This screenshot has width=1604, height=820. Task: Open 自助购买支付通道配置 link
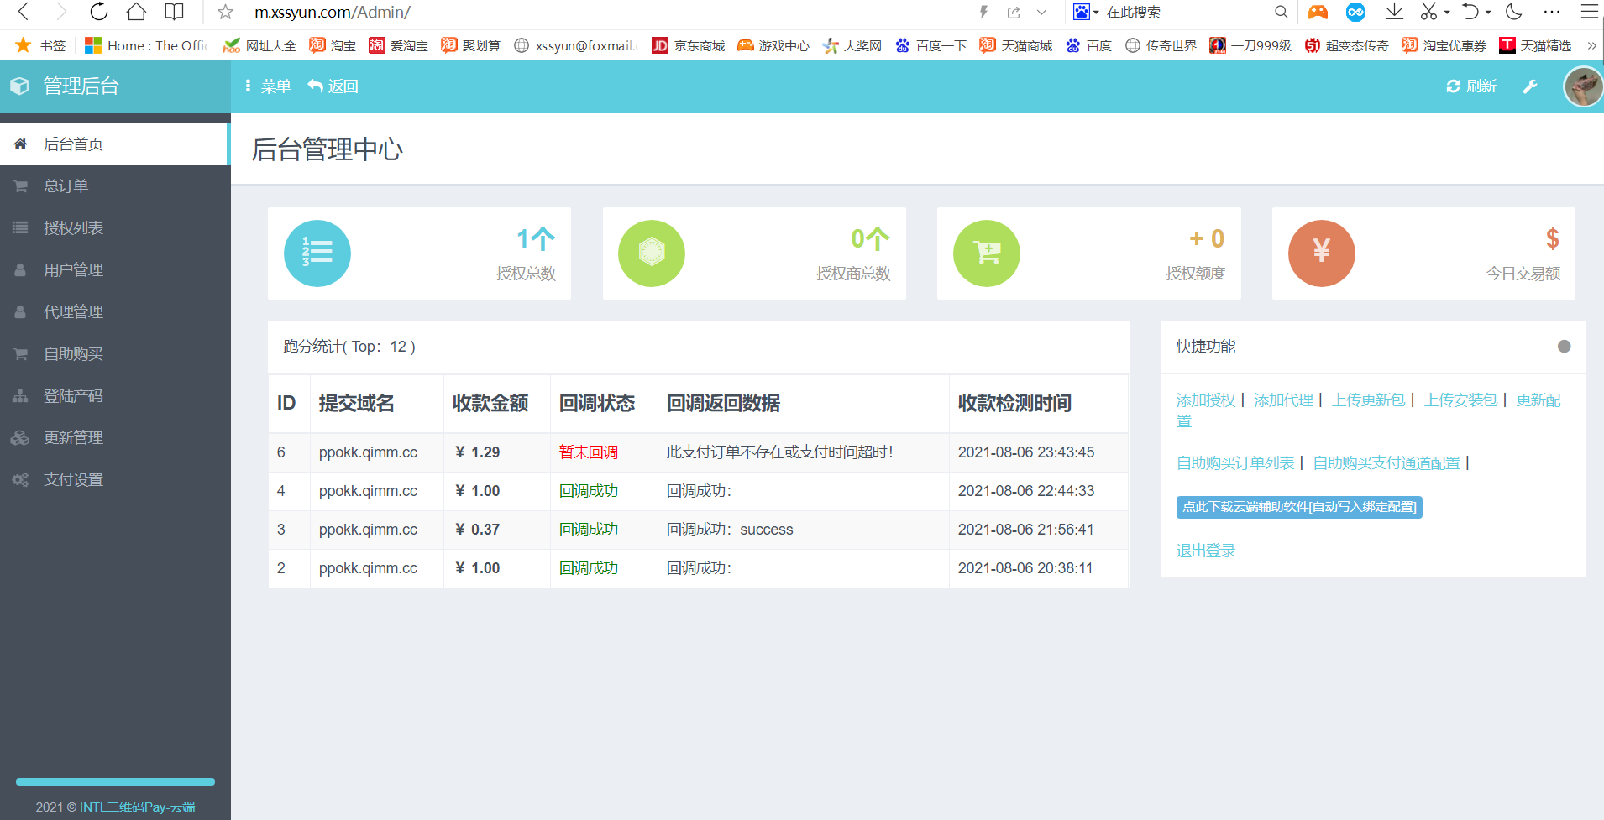click(1386, 463)
